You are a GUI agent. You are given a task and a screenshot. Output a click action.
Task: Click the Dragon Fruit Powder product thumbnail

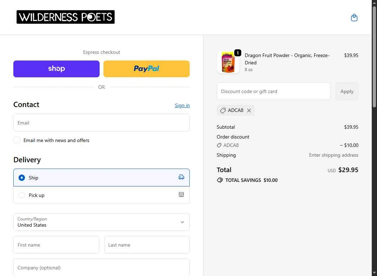pyautogui.click(x=228, y=62)
